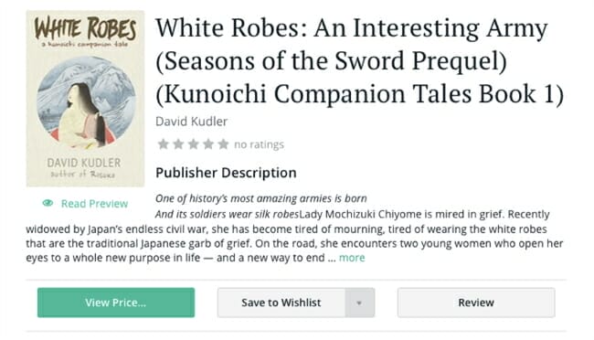The image size is (594, 340).
Task: Click the italic tagline about amazing armies
Action: 261,198
